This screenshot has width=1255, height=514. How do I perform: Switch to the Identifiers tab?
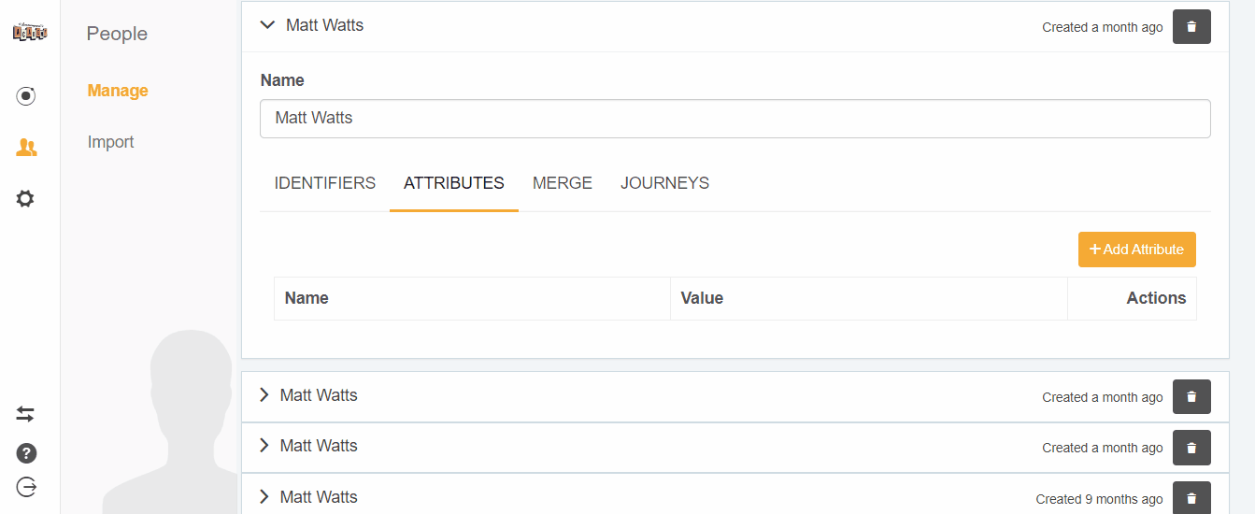pyautogui.click(x=325, y=183)
